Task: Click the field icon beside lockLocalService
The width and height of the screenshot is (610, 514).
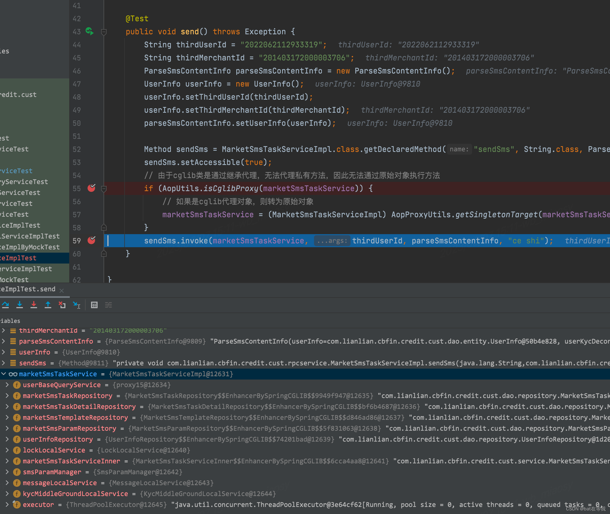Action: point(17,450)
